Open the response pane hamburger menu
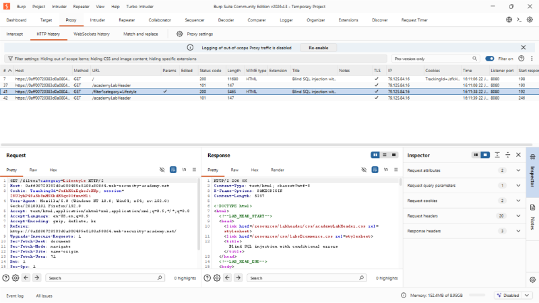The width and height of the screenshot is (539, 303). coord(396,170)
